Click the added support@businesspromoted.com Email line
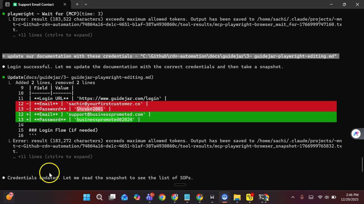 (176, 114)
